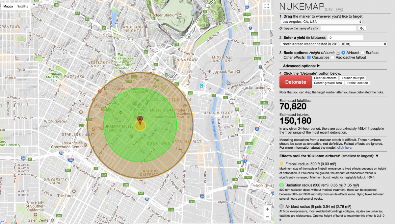Screen dimensions: 395x224
Task: Zoom out with the map minus button
Action: (267, 217)
